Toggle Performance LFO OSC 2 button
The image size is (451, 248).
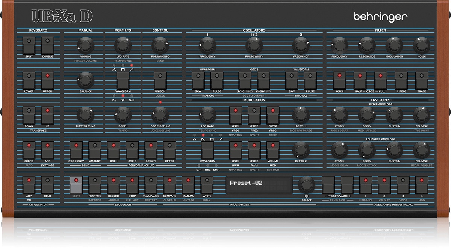tap(132, 150)
